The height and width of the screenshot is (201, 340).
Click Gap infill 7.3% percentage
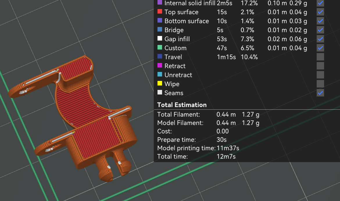tap(247, 39)
